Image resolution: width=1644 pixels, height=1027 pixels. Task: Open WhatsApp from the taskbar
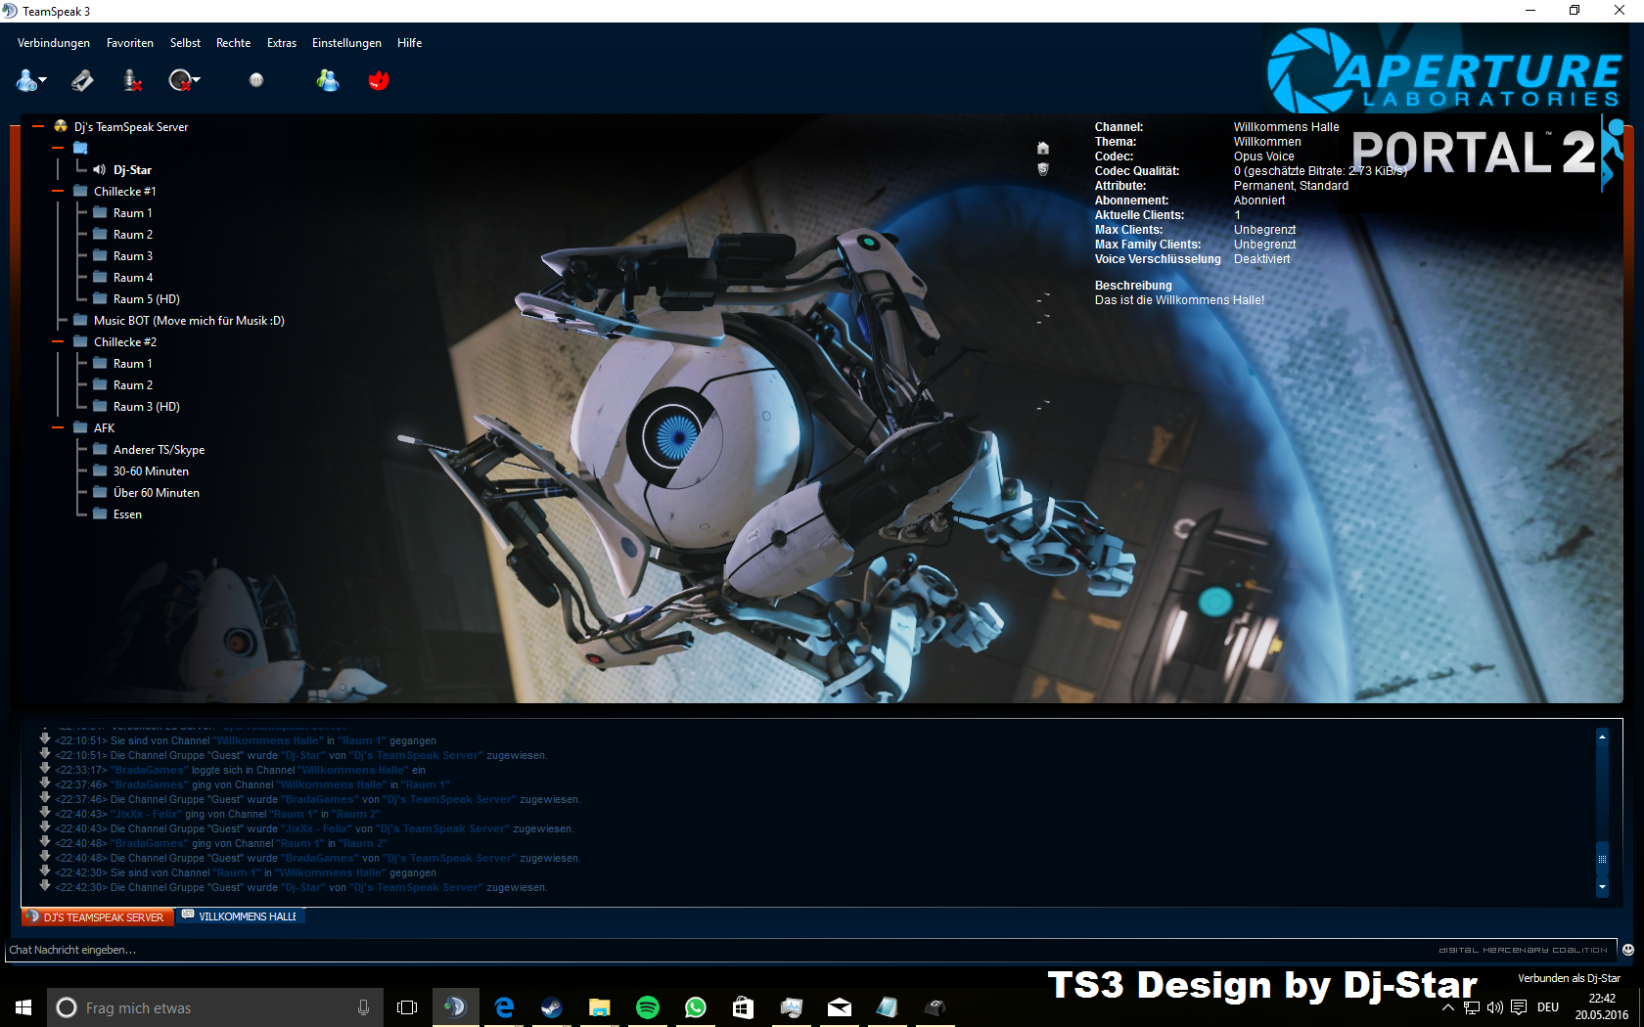(x=696, y=1007)
